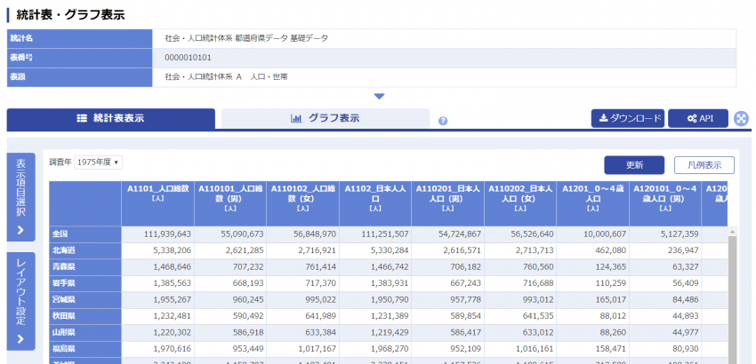Image resolution: width=756 pixels, height=364 pixels.
Task: Click cell value 10,000,607
Action: click(605, 234)
